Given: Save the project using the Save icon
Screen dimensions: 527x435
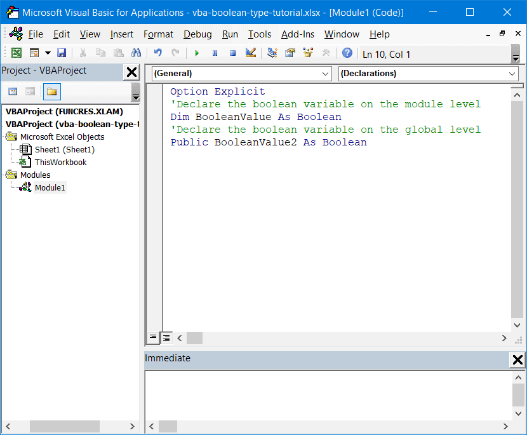Looking at the screenshot, I should click(61, 54).
